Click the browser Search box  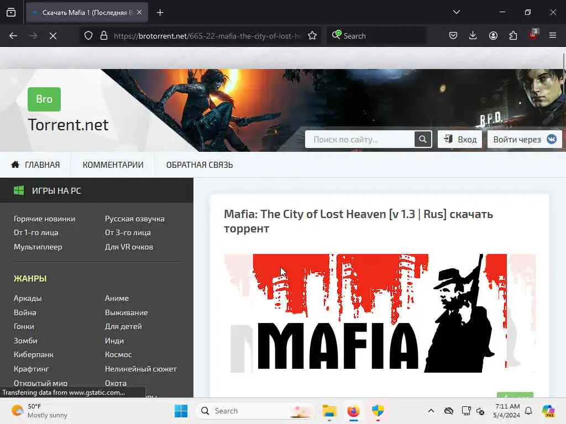(376, 36)
